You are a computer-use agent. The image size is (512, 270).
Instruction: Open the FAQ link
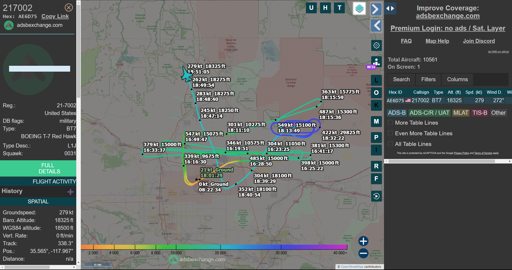[406, 41]
